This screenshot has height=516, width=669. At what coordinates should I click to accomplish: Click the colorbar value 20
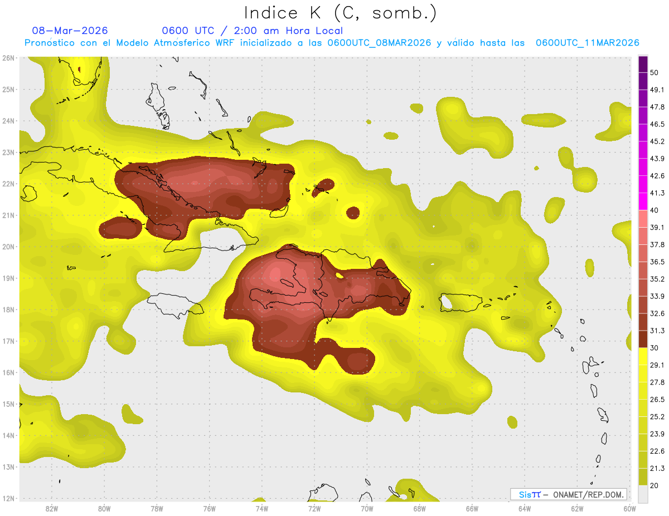point(654,485)
